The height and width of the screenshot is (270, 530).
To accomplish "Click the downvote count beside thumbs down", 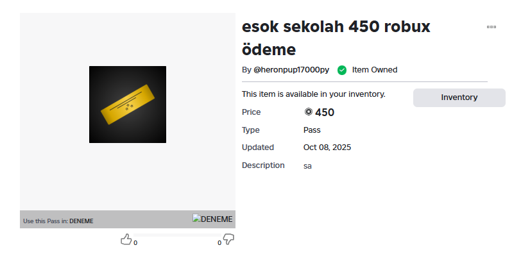I will click(219, 243).
